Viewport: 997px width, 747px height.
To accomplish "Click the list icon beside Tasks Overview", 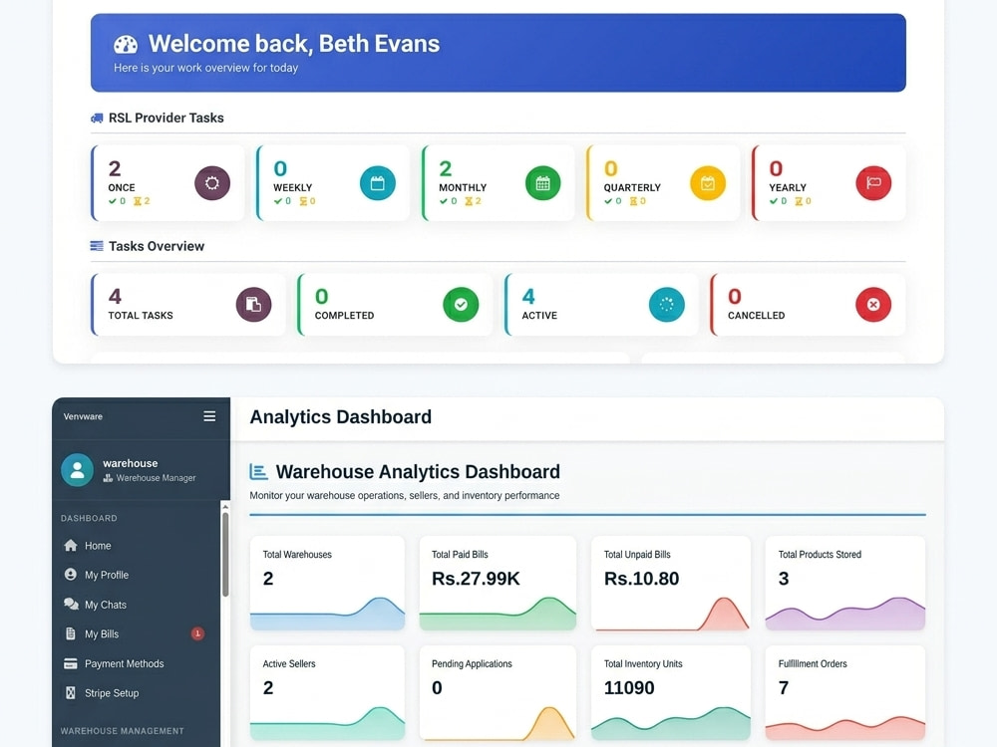I will coord(97,246).
